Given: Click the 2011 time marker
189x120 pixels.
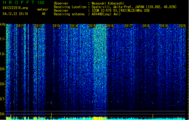Looking at the screenshot, I should click(x=20, y=26).
